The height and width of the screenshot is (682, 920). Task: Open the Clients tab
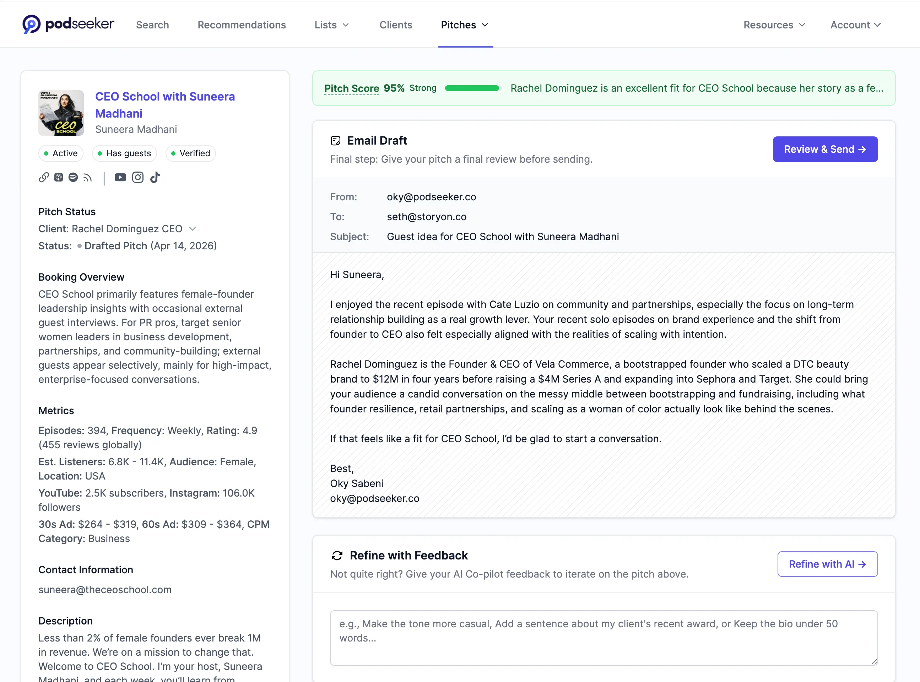point(395,25)
